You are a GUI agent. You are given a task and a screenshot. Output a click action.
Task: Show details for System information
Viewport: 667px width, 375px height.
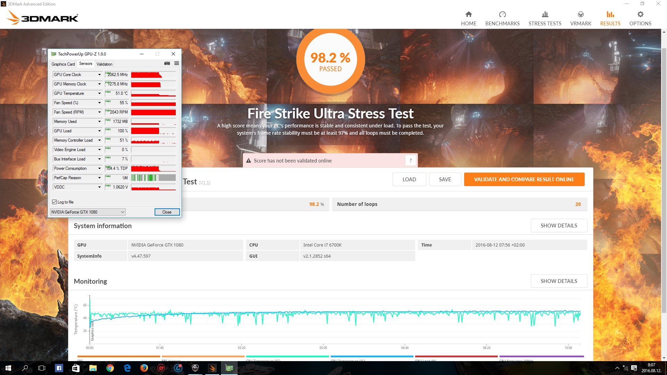click(x=559, y=226)
